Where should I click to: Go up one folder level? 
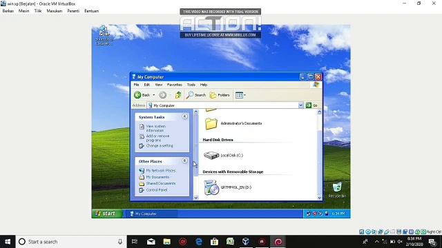click(x=178, y=95)
